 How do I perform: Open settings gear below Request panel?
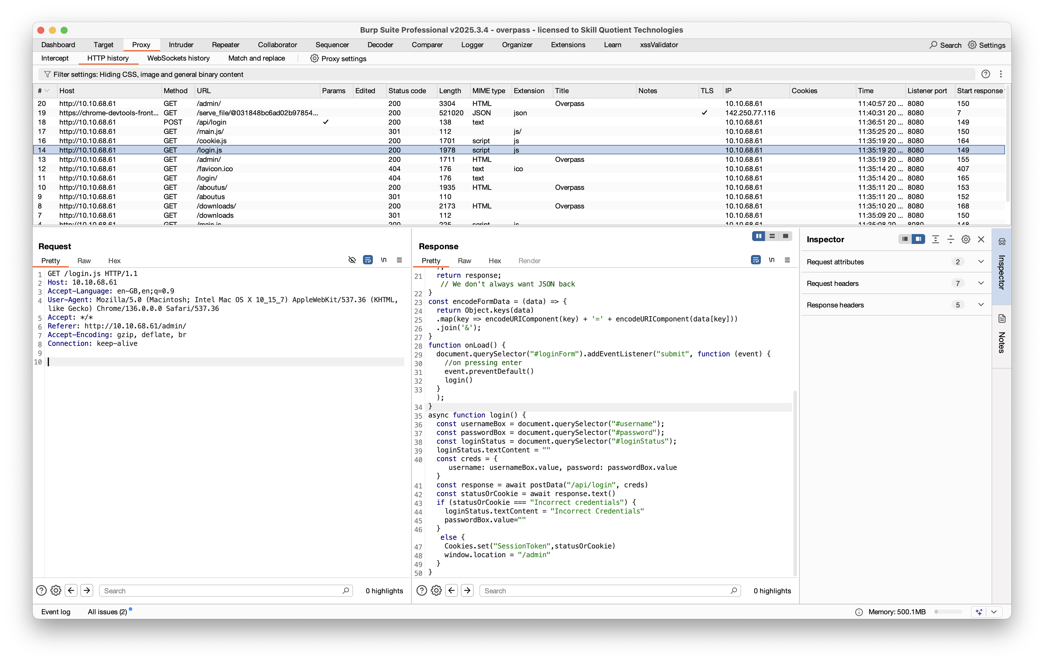click(x=56, y=590)
